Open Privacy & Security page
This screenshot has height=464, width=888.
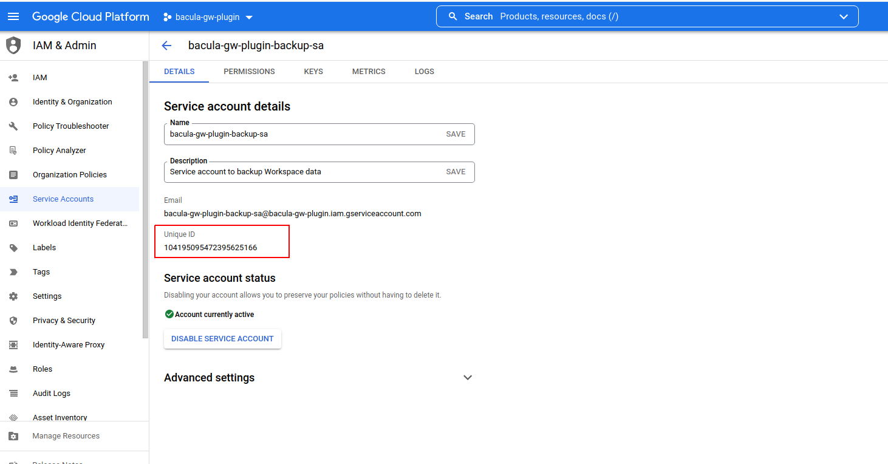70,321
